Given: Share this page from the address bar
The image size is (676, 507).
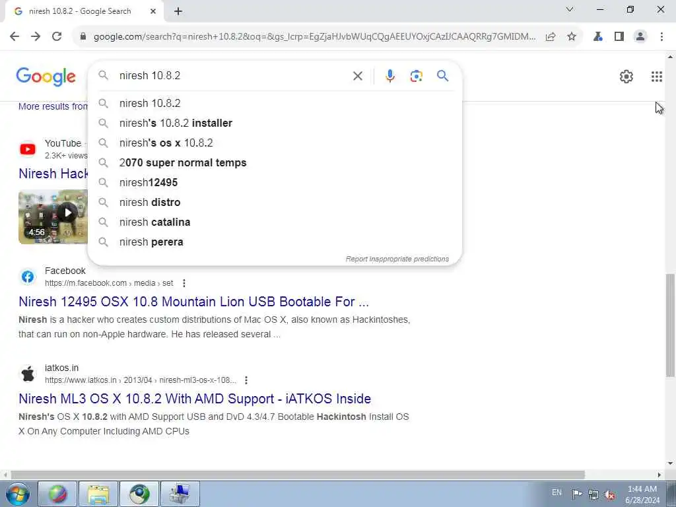Looking at the screenshot, I should [x=551, y=37].
